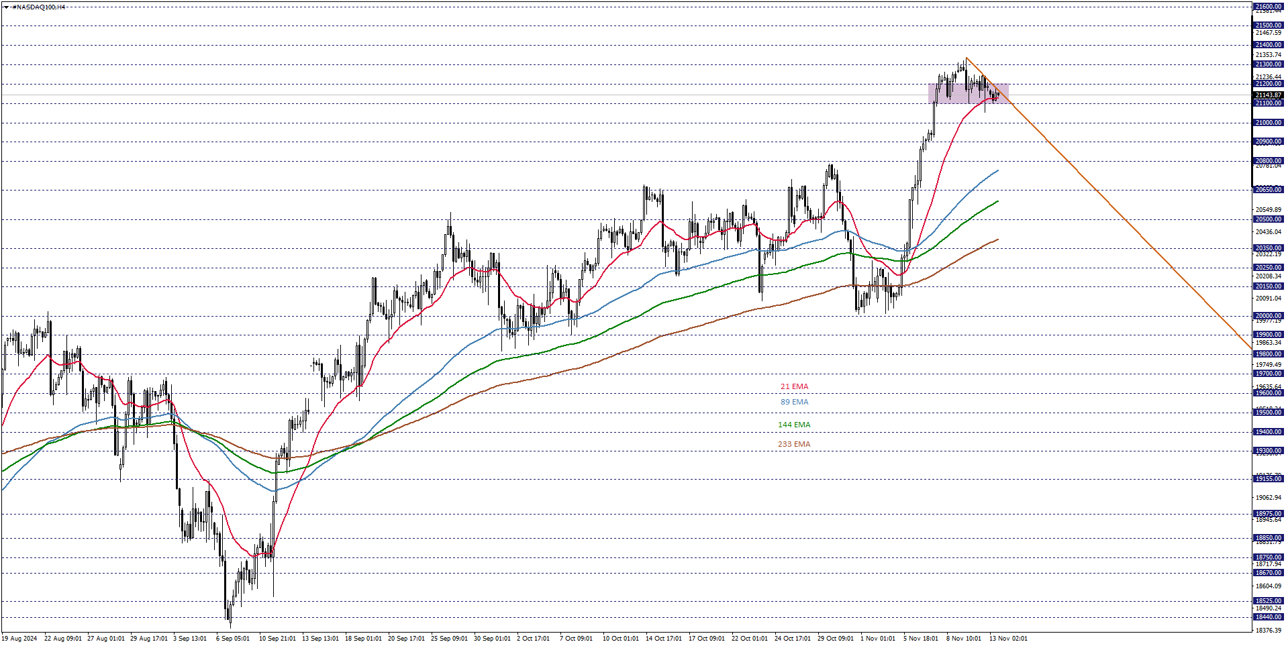Click the 18670.00 price level label

pyautogui.click(x=1269, y=573)
